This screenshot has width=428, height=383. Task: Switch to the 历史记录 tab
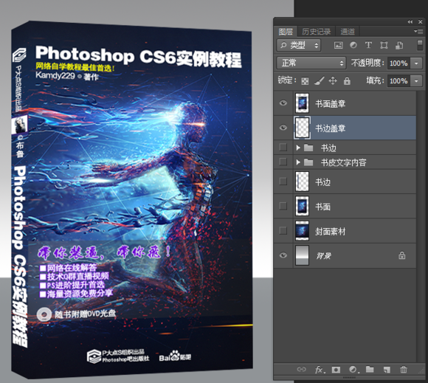pos(316,32)
